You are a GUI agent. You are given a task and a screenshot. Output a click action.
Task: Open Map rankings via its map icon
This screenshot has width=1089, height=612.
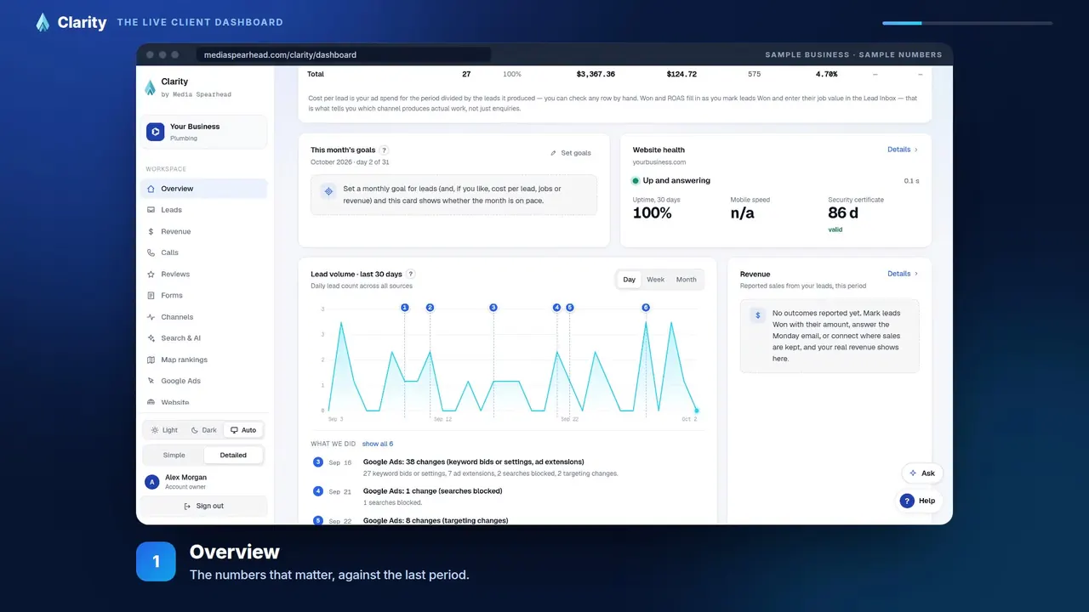[x=151, y=360]
